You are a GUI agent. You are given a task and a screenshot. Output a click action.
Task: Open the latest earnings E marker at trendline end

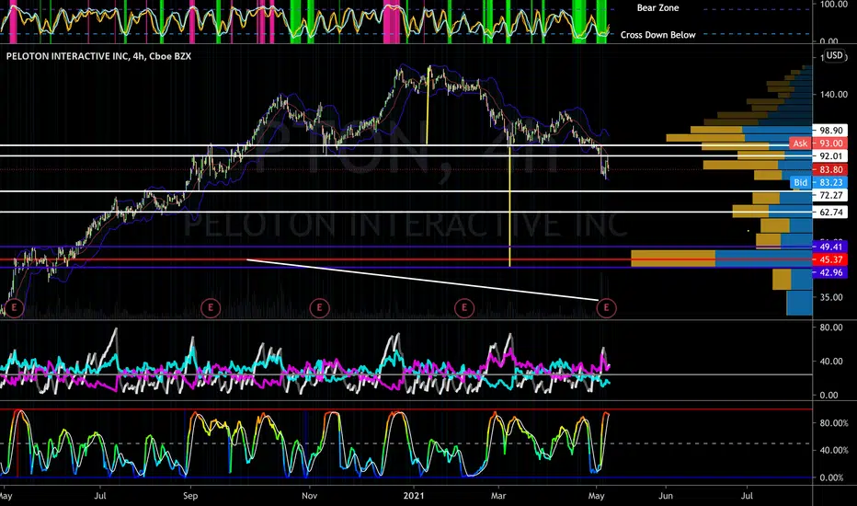[606, 308]
